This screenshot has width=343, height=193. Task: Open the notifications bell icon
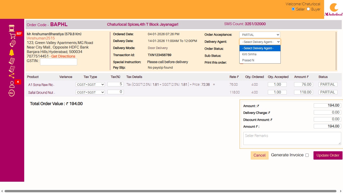pos(12,53)
